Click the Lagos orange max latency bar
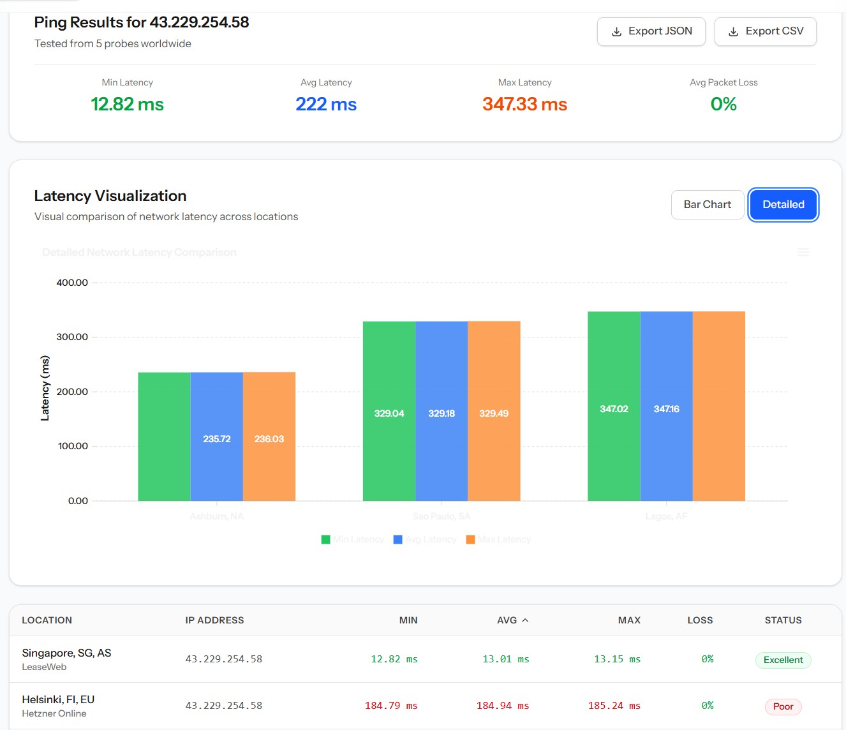The width and height of the screenshot is (846, 730). tap(719, 406)
